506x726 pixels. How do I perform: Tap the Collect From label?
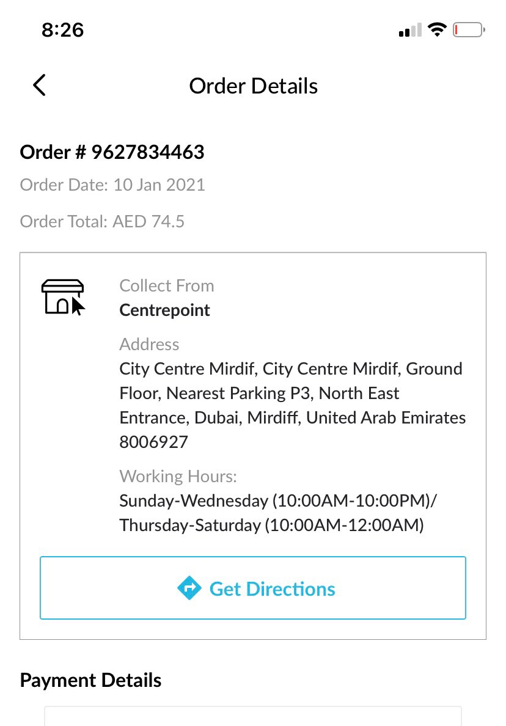coord(167,285)
